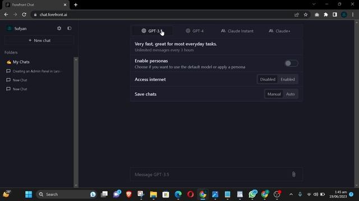The width and height of the screenshot is (359, 201).
Task: Set Access internet to Enabled
Action: (x=288, y=79)
